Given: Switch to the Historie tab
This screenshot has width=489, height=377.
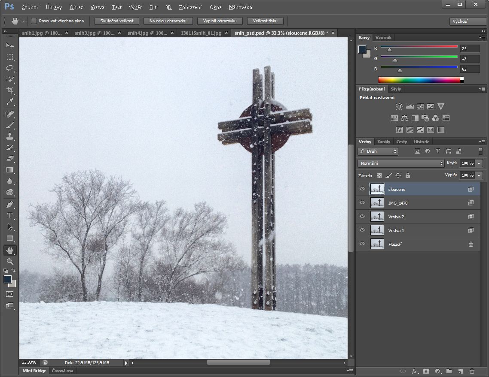Looking at the screenshot, I should [421, 142].
